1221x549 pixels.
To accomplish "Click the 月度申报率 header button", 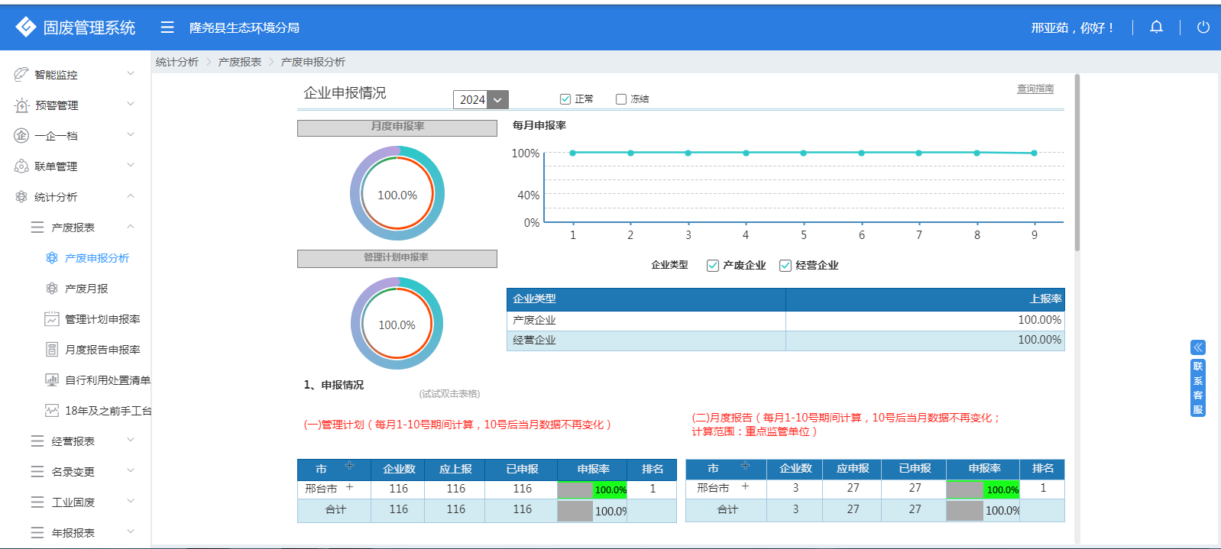I will click(x=397, y=127).
